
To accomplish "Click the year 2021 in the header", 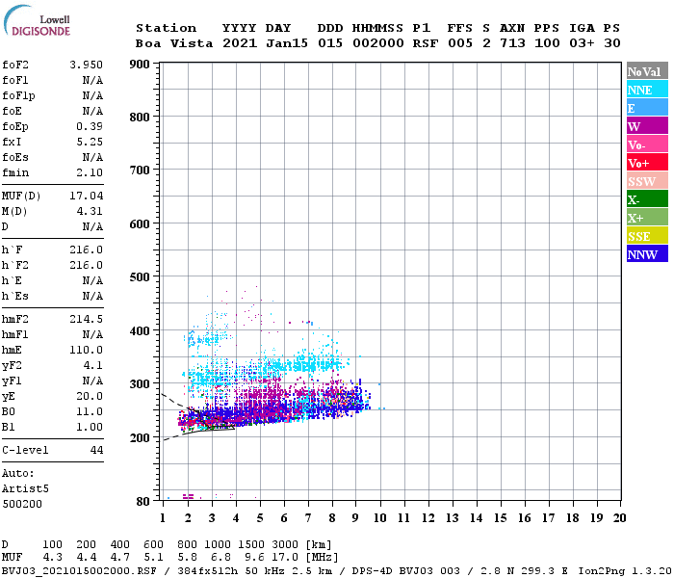I will [240, 43].
